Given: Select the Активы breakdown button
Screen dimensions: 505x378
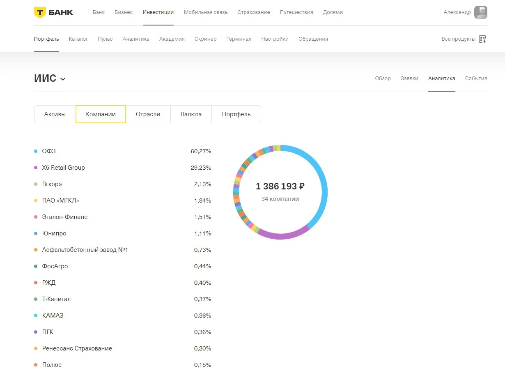Looking at the screenshot, I should (x=55, y=114).
